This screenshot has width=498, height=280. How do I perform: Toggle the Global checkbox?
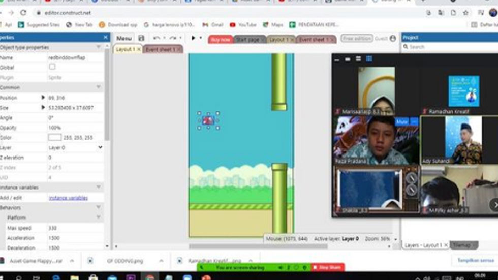(x=52, y=67)
